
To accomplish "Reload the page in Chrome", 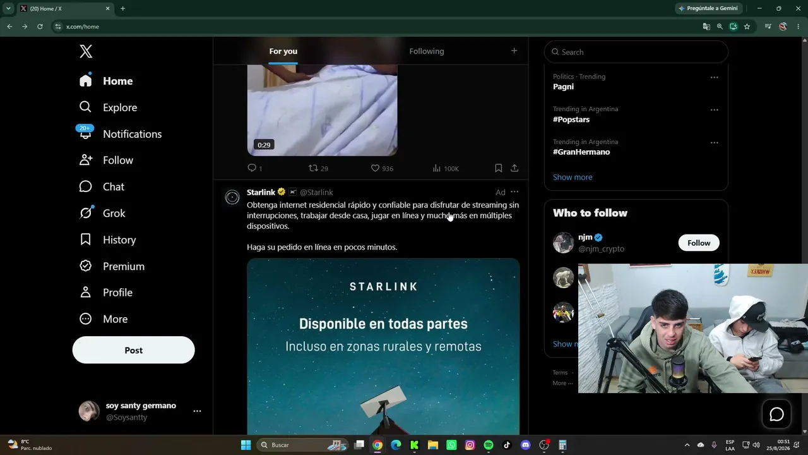I will [40, 27].
